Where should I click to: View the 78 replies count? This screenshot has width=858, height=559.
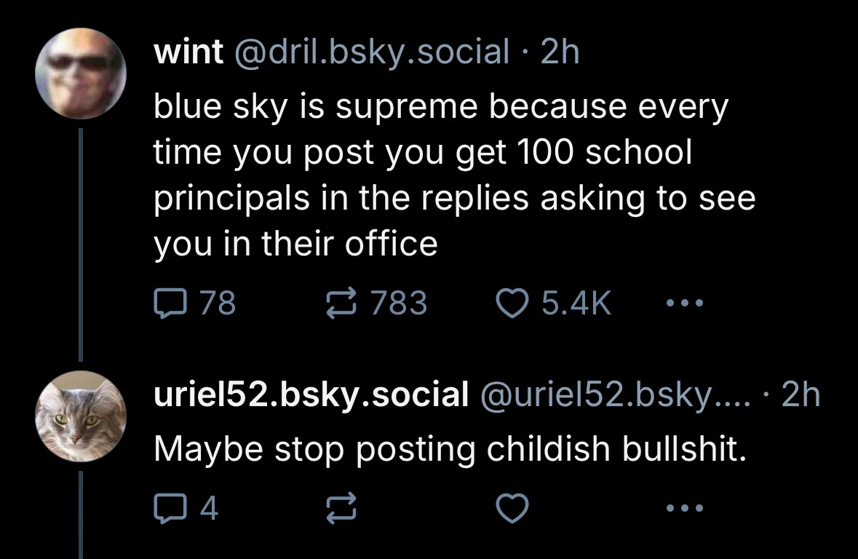click(218, 303)
